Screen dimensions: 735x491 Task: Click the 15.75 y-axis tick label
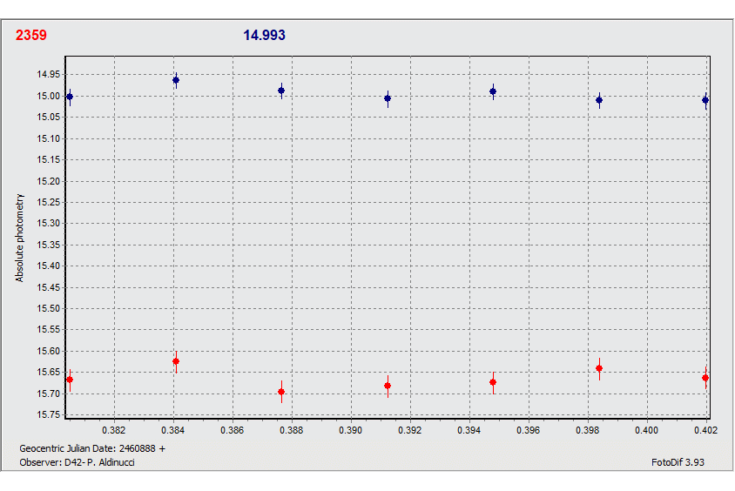[x=48, y=415]
